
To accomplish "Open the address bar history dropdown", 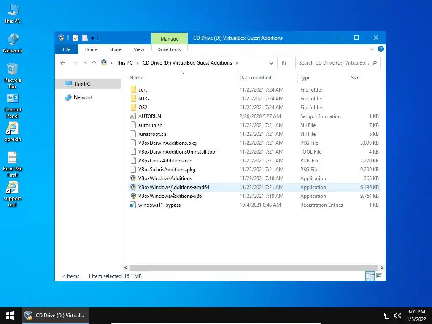I will (x=271, y=63).
